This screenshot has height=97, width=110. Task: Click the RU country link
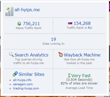pos(90,28)
